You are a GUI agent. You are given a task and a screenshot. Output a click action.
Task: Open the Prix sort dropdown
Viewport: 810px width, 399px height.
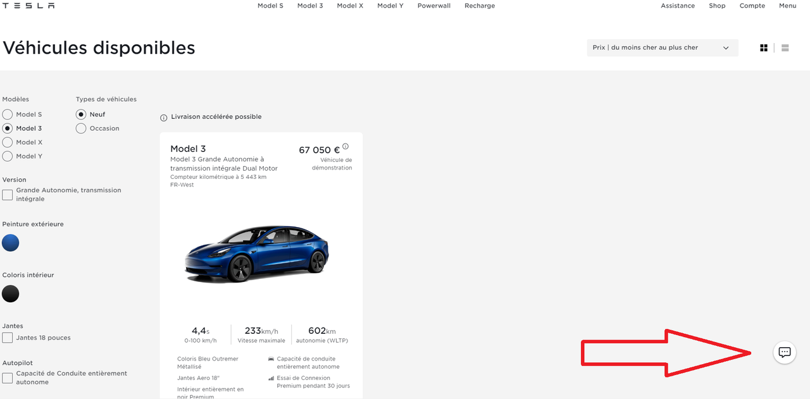[x=663, y=47]
